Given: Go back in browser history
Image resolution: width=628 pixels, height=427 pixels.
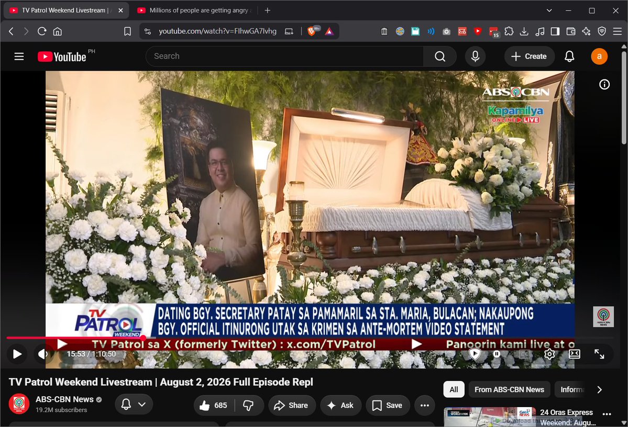Looking at the screenshot, I should coord(11,31).
